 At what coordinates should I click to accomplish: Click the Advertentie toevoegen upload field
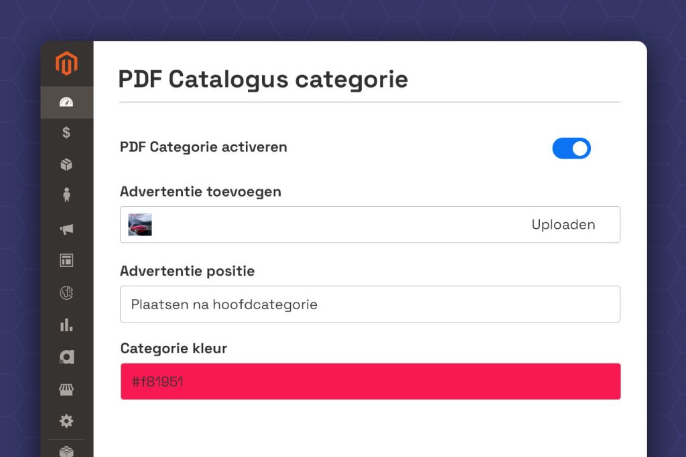pos(335,225)
